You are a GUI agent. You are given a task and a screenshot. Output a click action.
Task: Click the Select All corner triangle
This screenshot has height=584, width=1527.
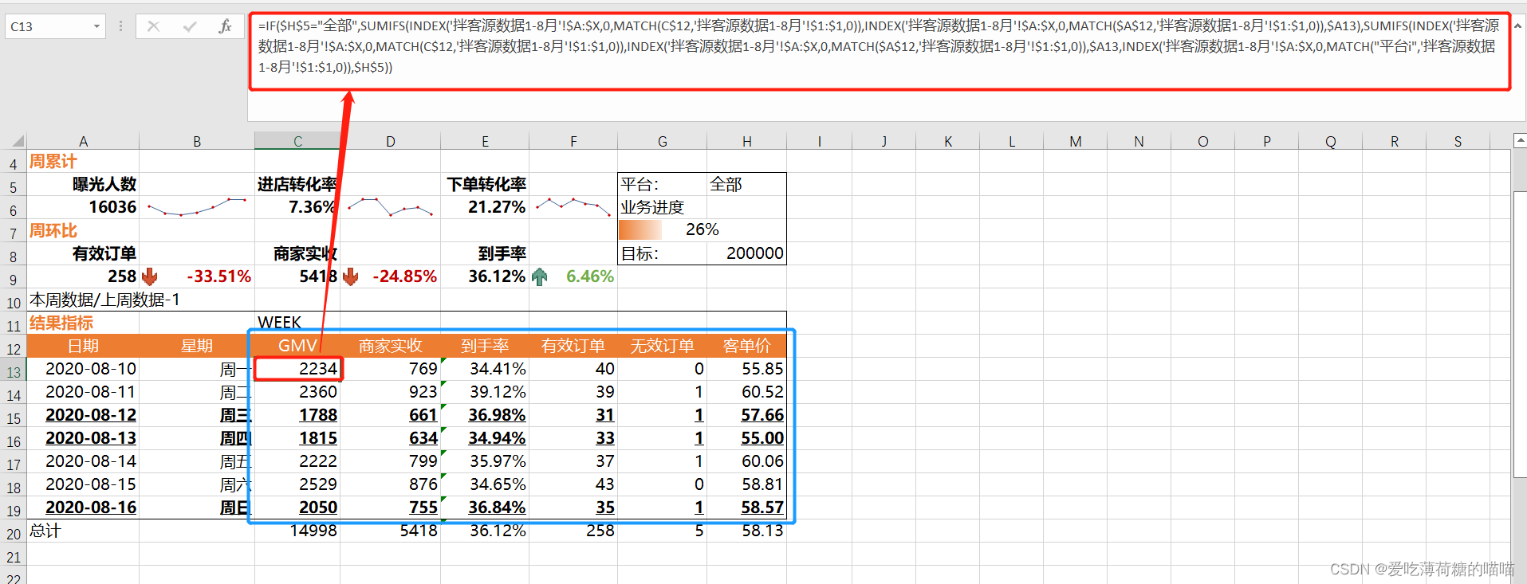pyautogui.click(x=18, y=142)
